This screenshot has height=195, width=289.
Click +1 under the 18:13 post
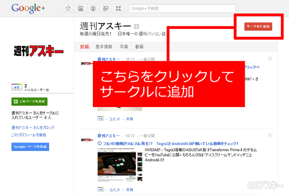point(101,119)
